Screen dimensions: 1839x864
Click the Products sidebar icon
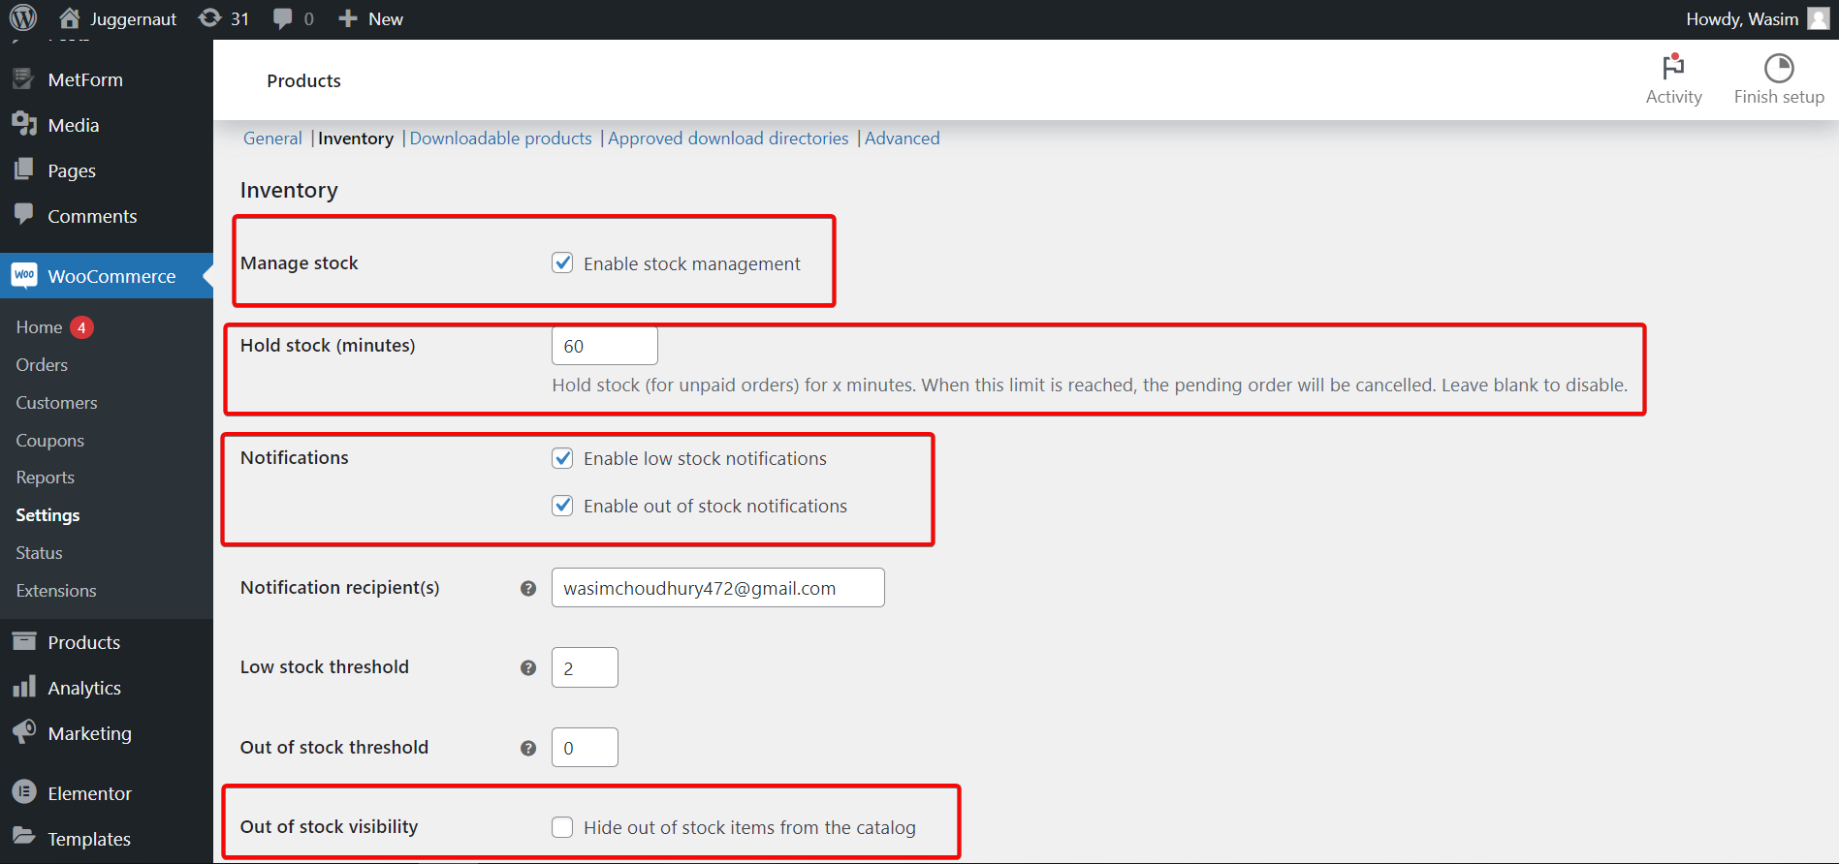click(24, 641)
